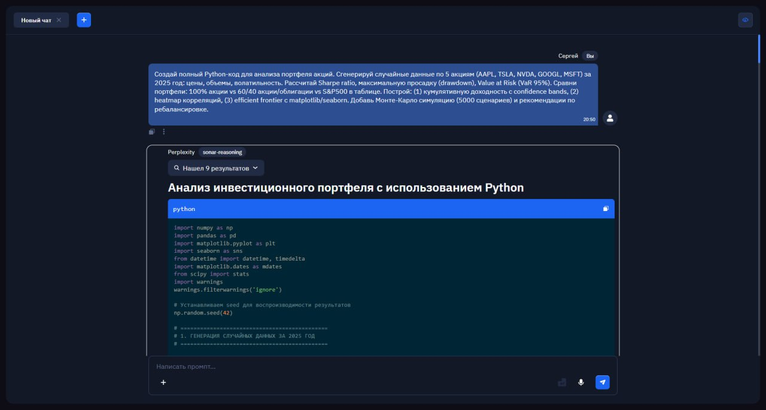Open the three-dot options menu under the message
Screen dimensions: 766x410
point(163,131)
